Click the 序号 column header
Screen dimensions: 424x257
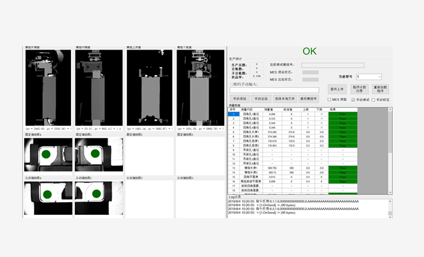tap(233, 110)
